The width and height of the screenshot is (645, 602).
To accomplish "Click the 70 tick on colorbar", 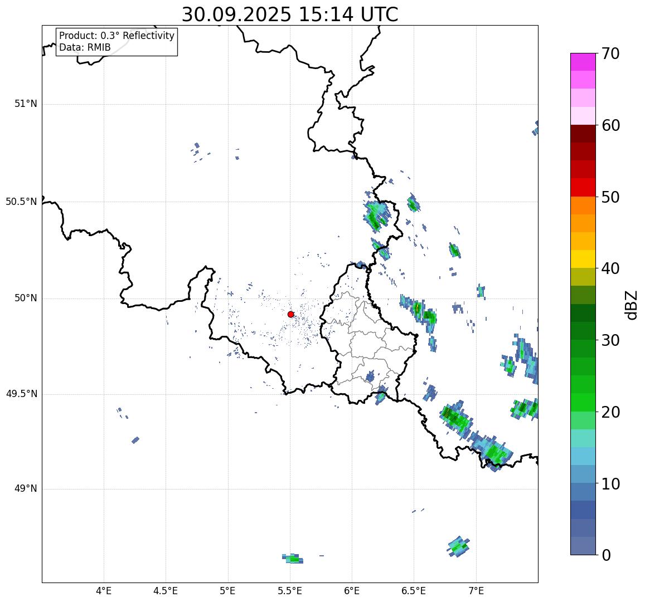I will (610, 53).
